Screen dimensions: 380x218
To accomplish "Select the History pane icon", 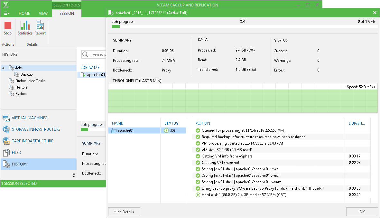I will pyautogui.click(x=6, y=164).
